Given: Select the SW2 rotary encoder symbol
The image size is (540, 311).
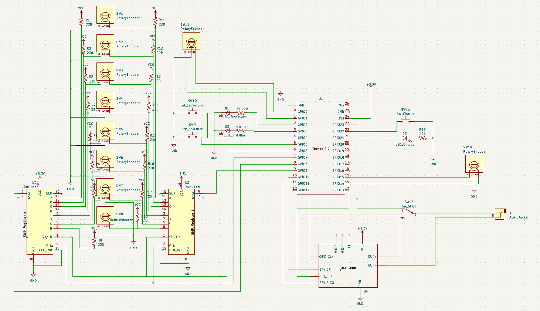Looking at the screenshot, I should [105, 44].
